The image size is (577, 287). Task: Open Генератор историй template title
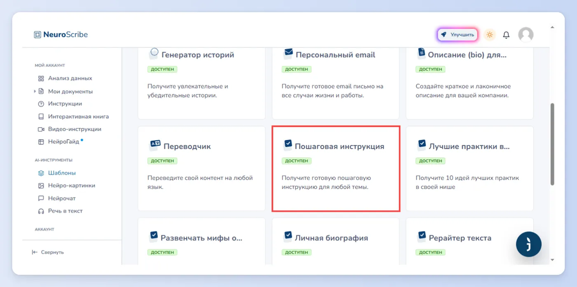click(198, 55)
